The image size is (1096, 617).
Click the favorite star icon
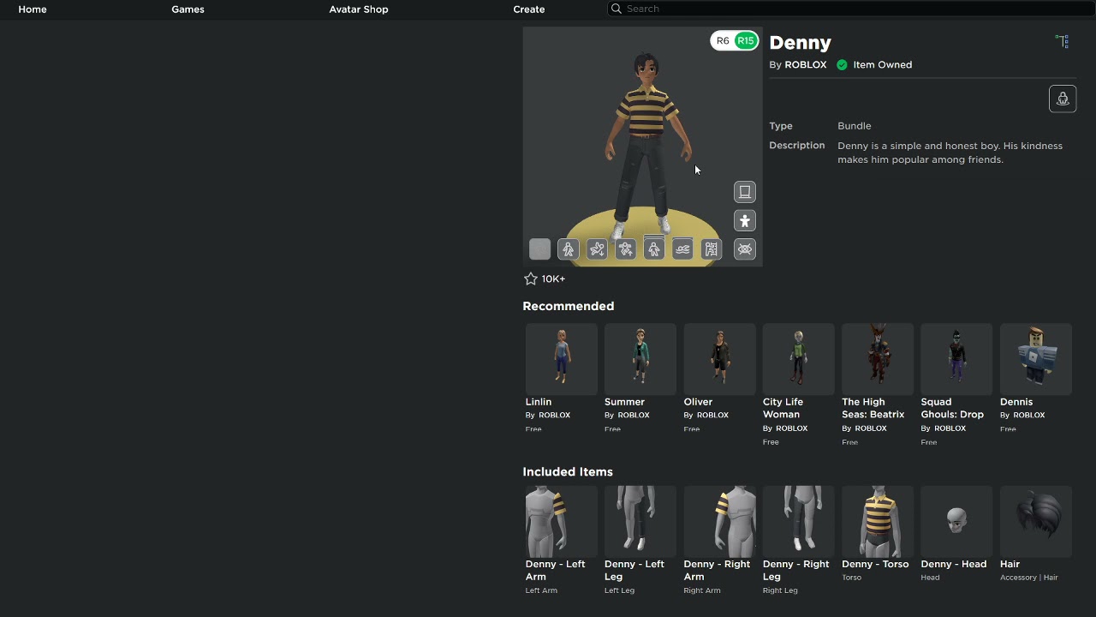click(531, 279)
